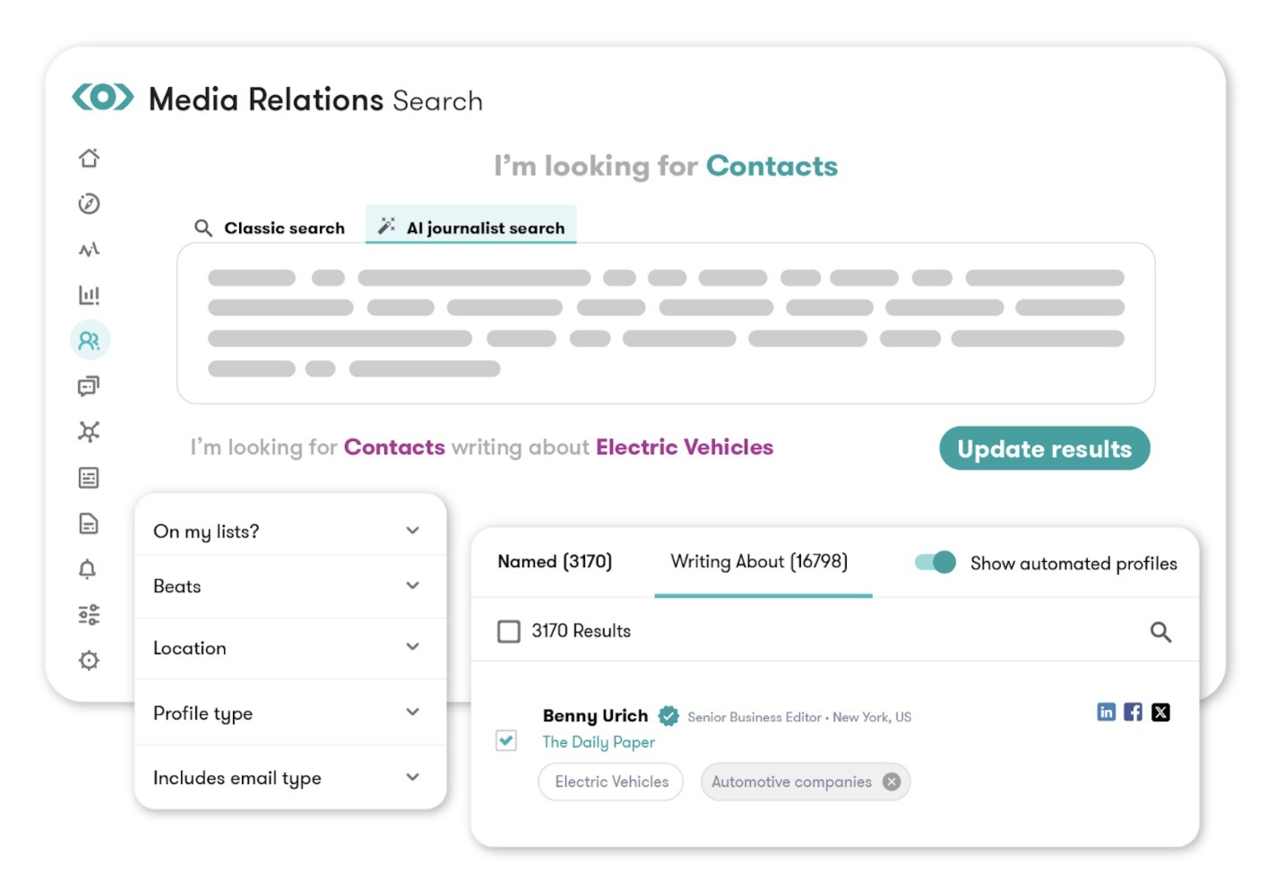This screenshot has width=1276, height=889.
Task: Open the messages chat bubble icon
Action: coord(89,385)
